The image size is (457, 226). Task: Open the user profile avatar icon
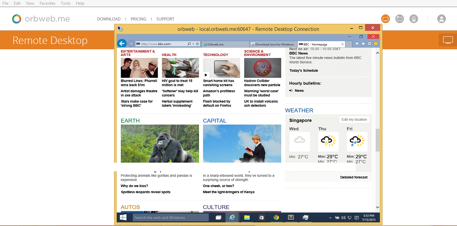click(442, 19)
